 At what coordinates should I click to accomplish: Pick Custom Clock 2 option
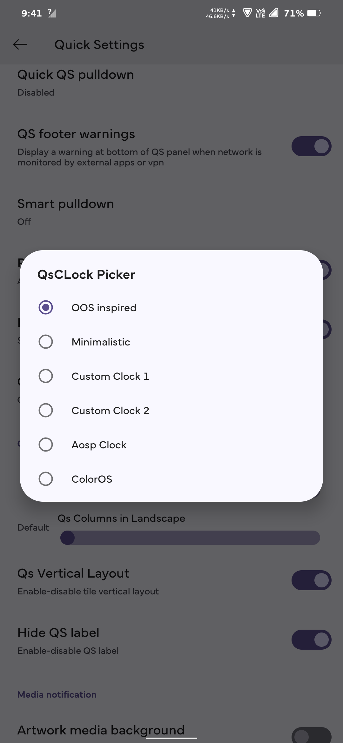point(46,411)
